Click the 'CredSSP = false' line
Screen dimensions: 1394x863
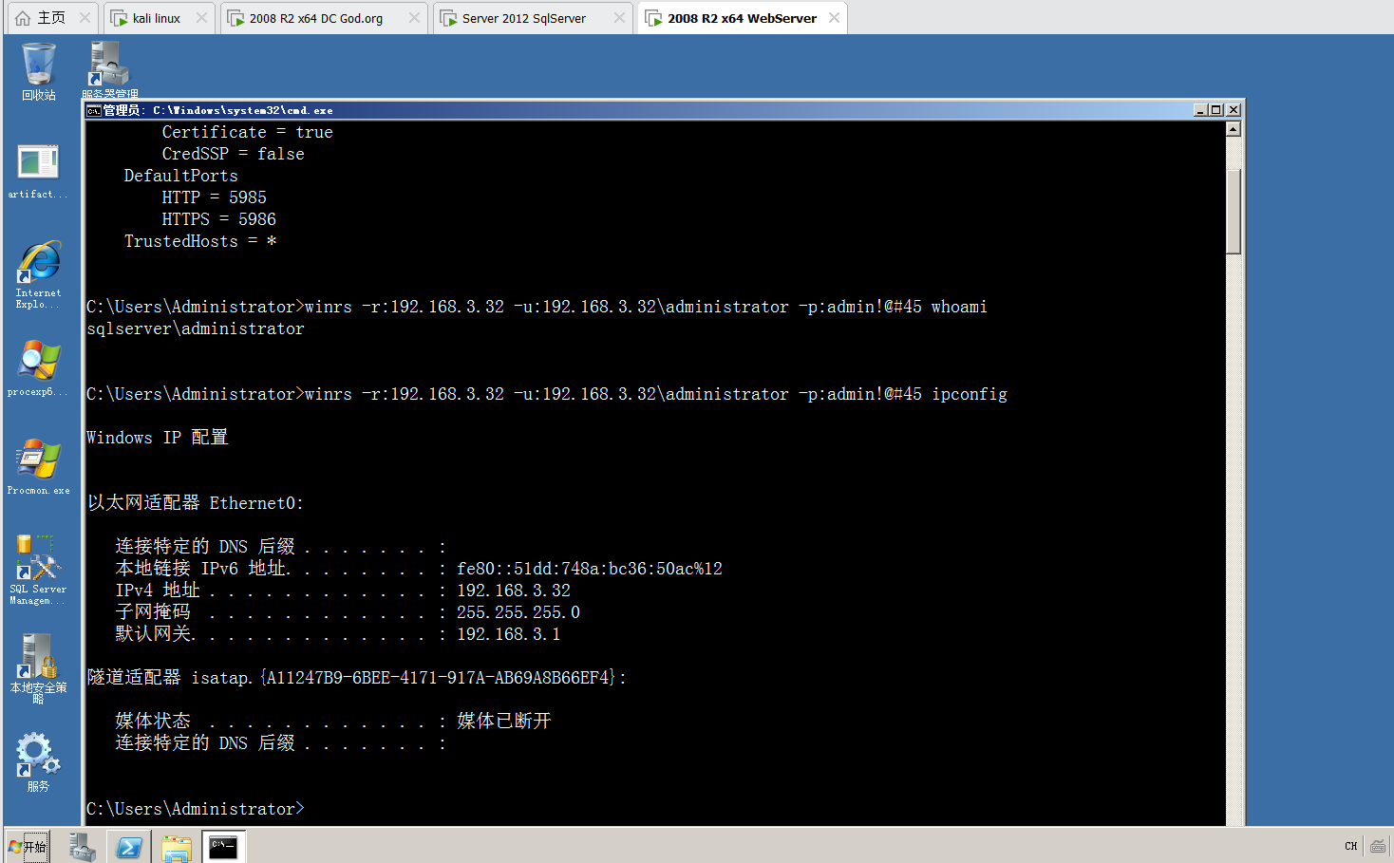[x=233, y=155]
